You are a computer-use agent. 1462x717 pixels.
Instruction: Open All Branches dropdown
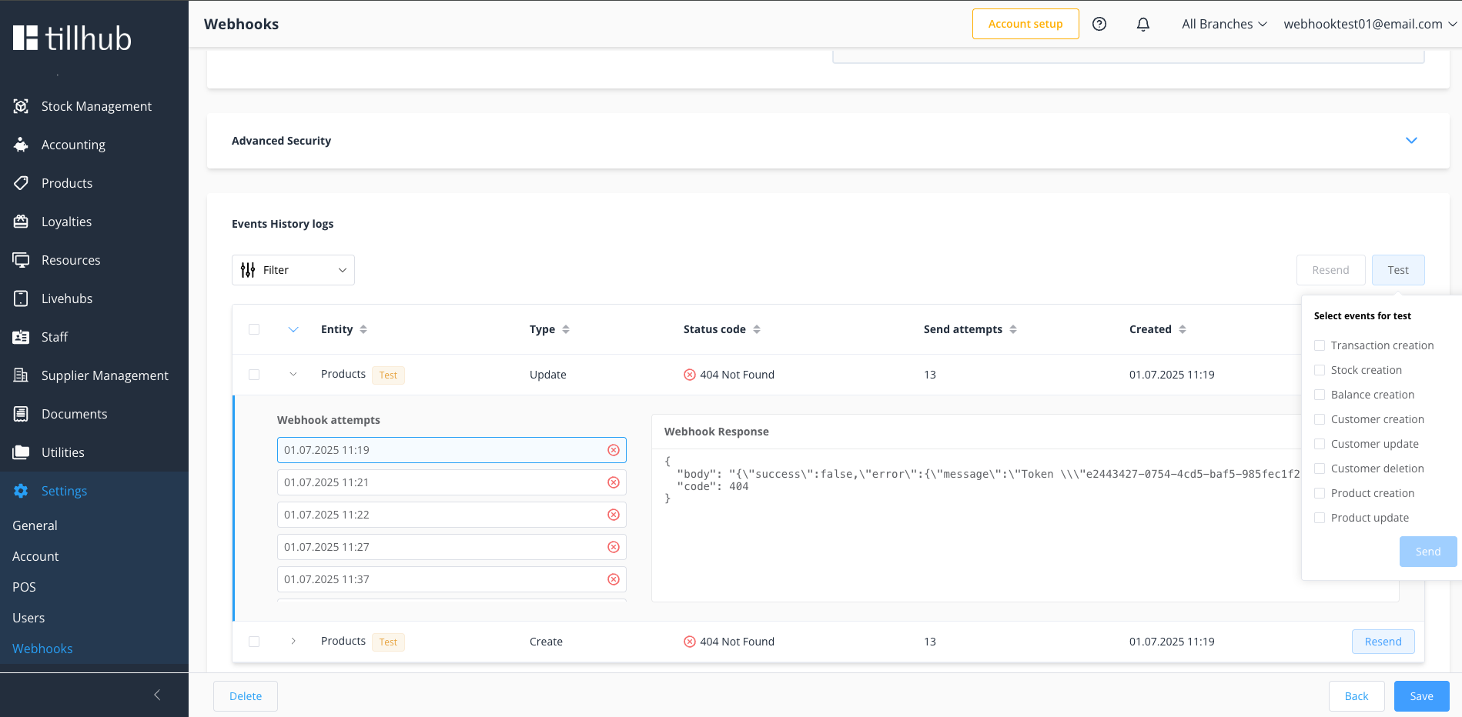point(1224,24)
